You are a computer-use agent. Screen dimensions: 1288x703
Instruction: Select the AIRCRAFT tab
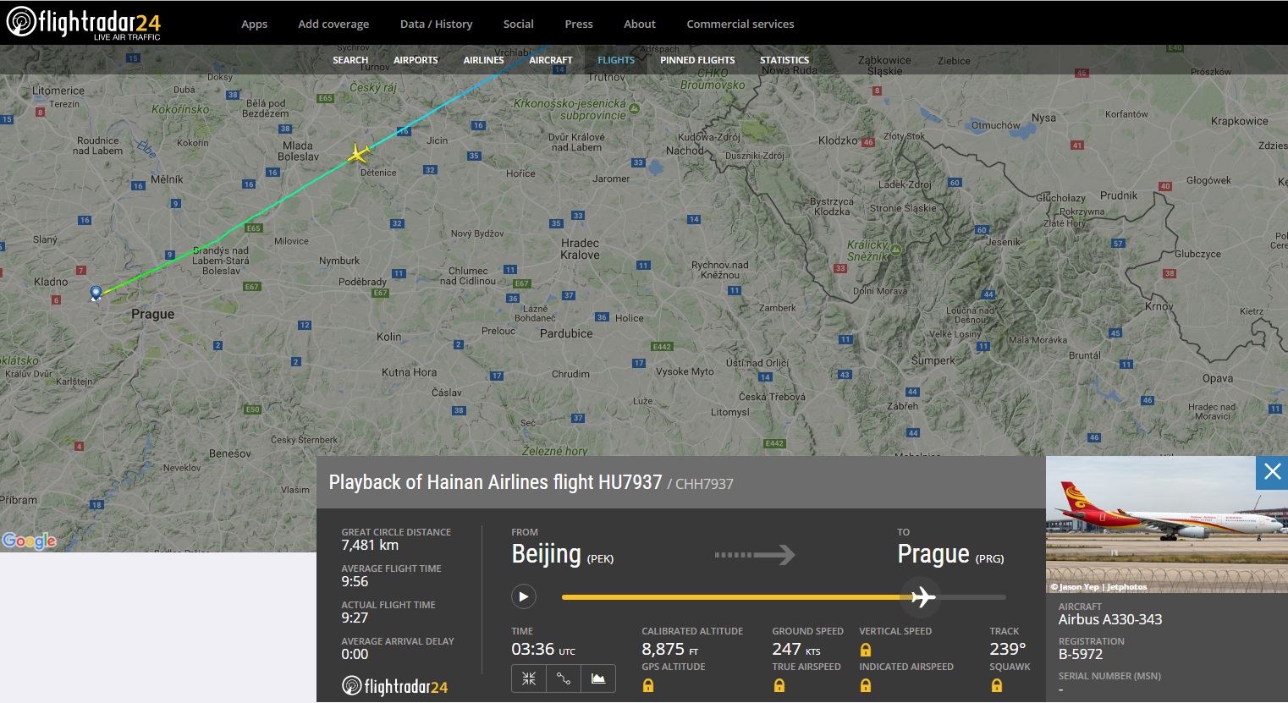click(551, 60)
